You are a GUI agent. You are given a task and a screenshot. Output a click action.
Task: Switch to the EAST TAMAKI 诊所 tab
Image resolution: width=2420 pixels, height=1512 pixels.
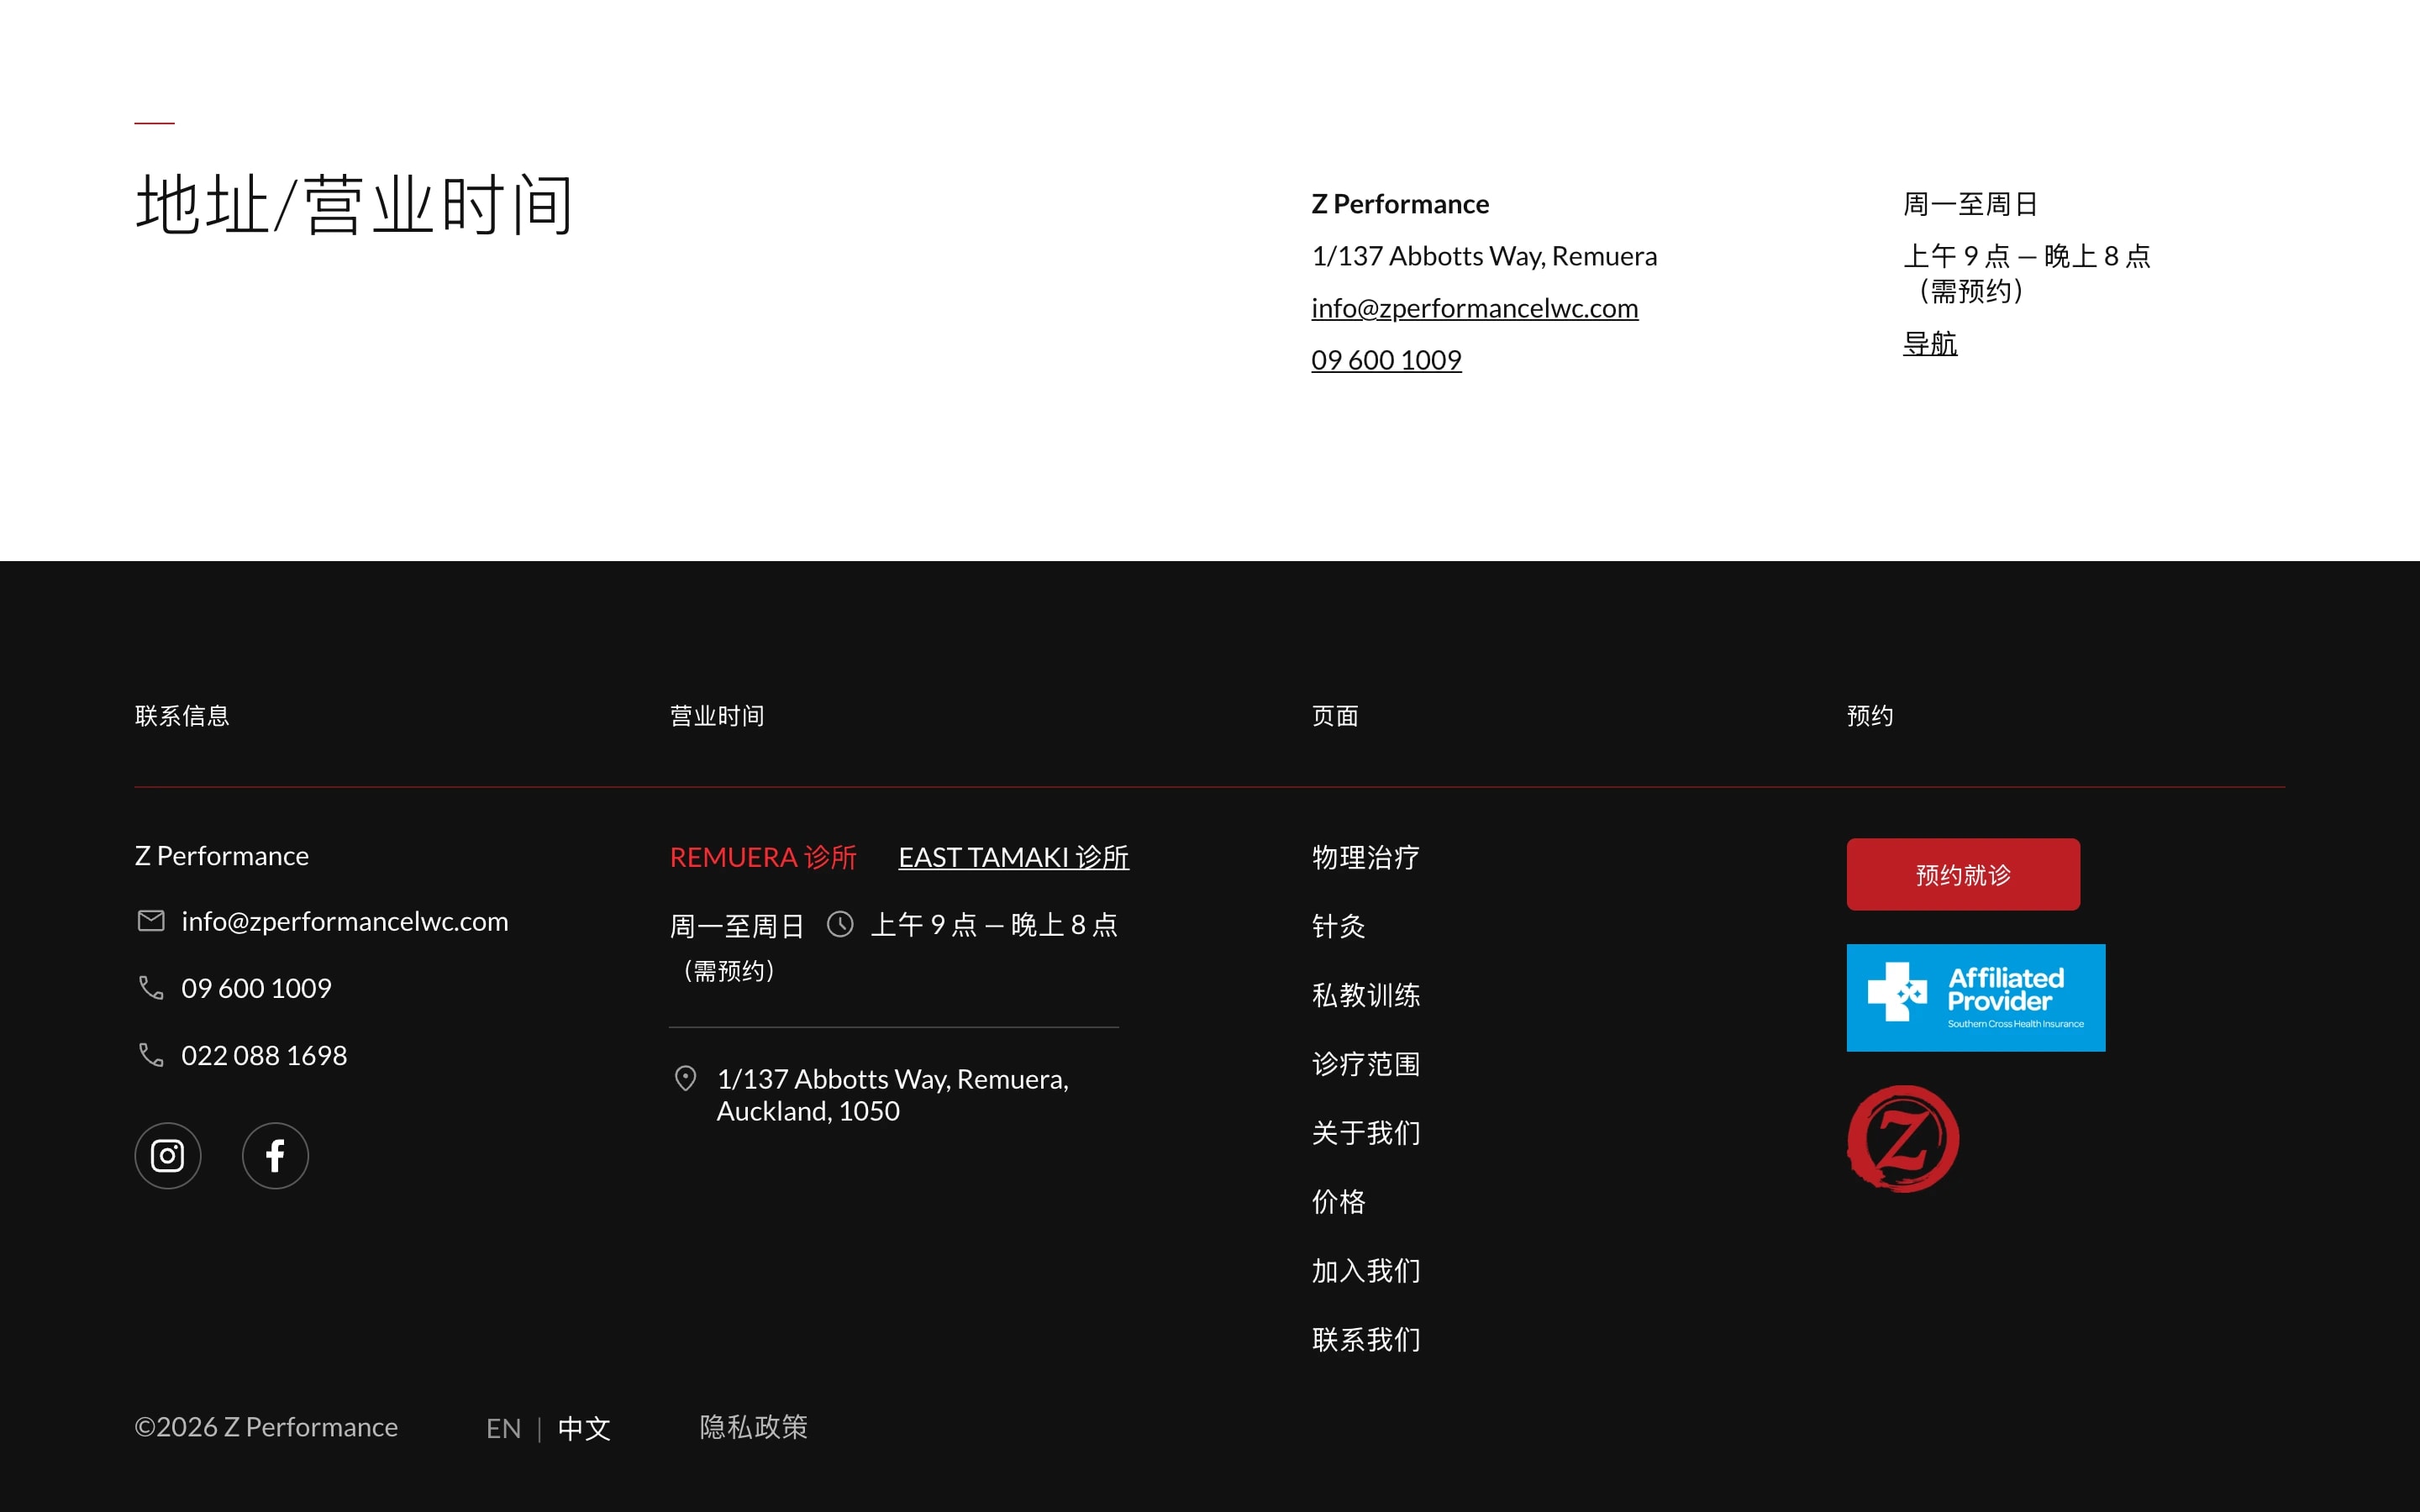(1013, 857)
